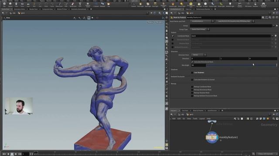Open the Combined Mask attribute name dropdown arrow
The width and height of the screenshot is (279, 156).
272,36
